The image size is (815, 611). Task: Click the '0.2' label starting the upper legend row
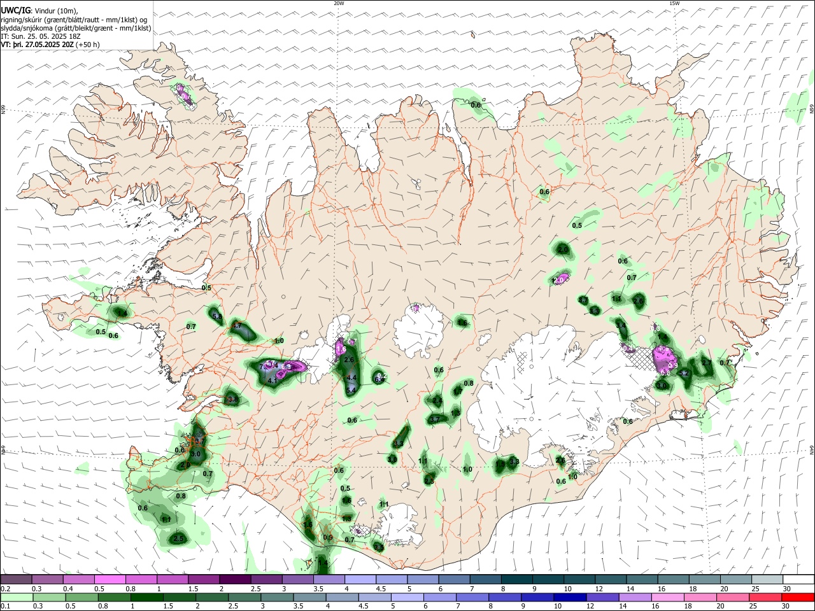6,589
